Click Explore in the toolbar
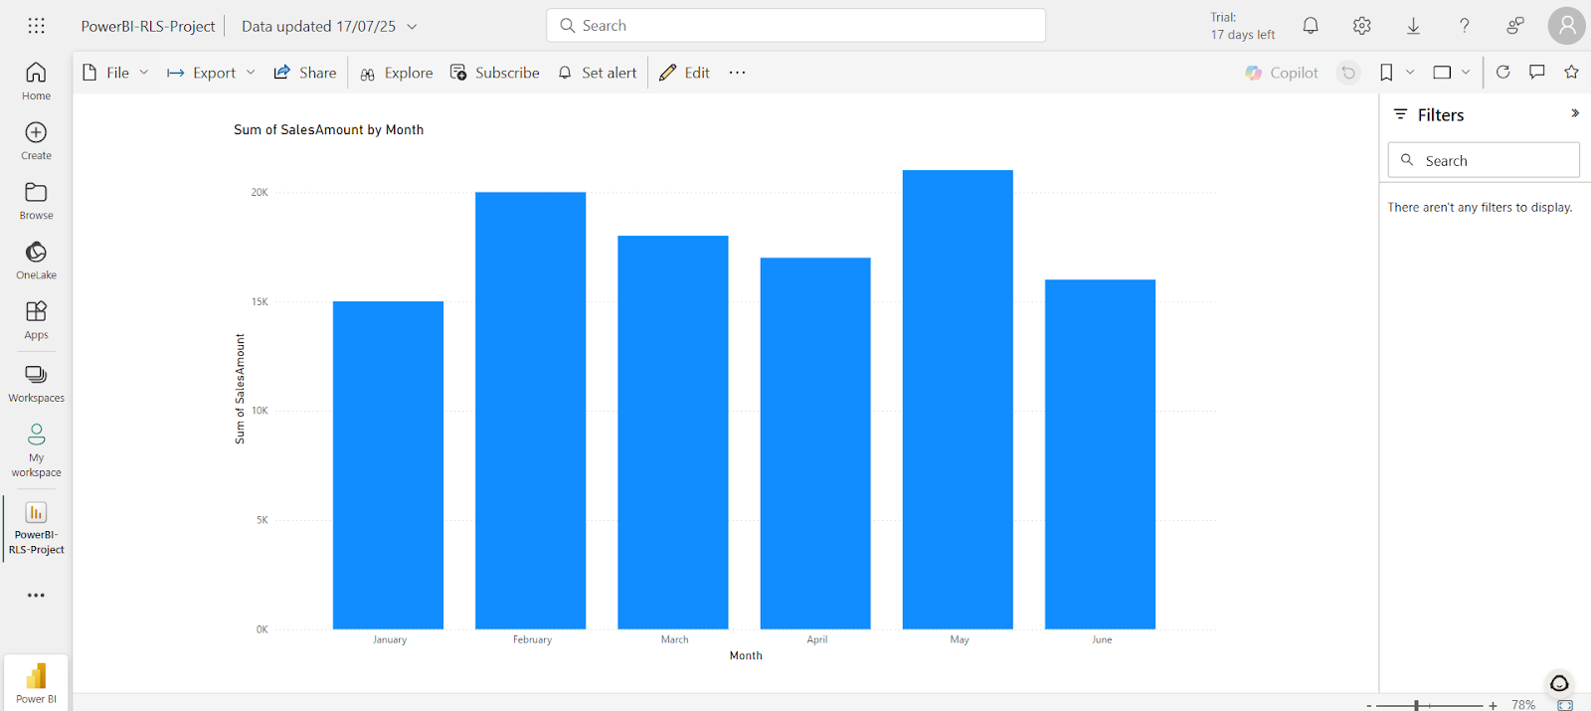Image resolution: width=1591 pixels, height=711 pixels. [x=396, y=73]
